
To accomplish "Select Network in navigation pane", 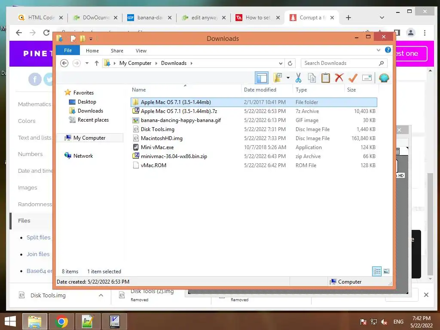I will pyautogui.click(x=83, y=156).
